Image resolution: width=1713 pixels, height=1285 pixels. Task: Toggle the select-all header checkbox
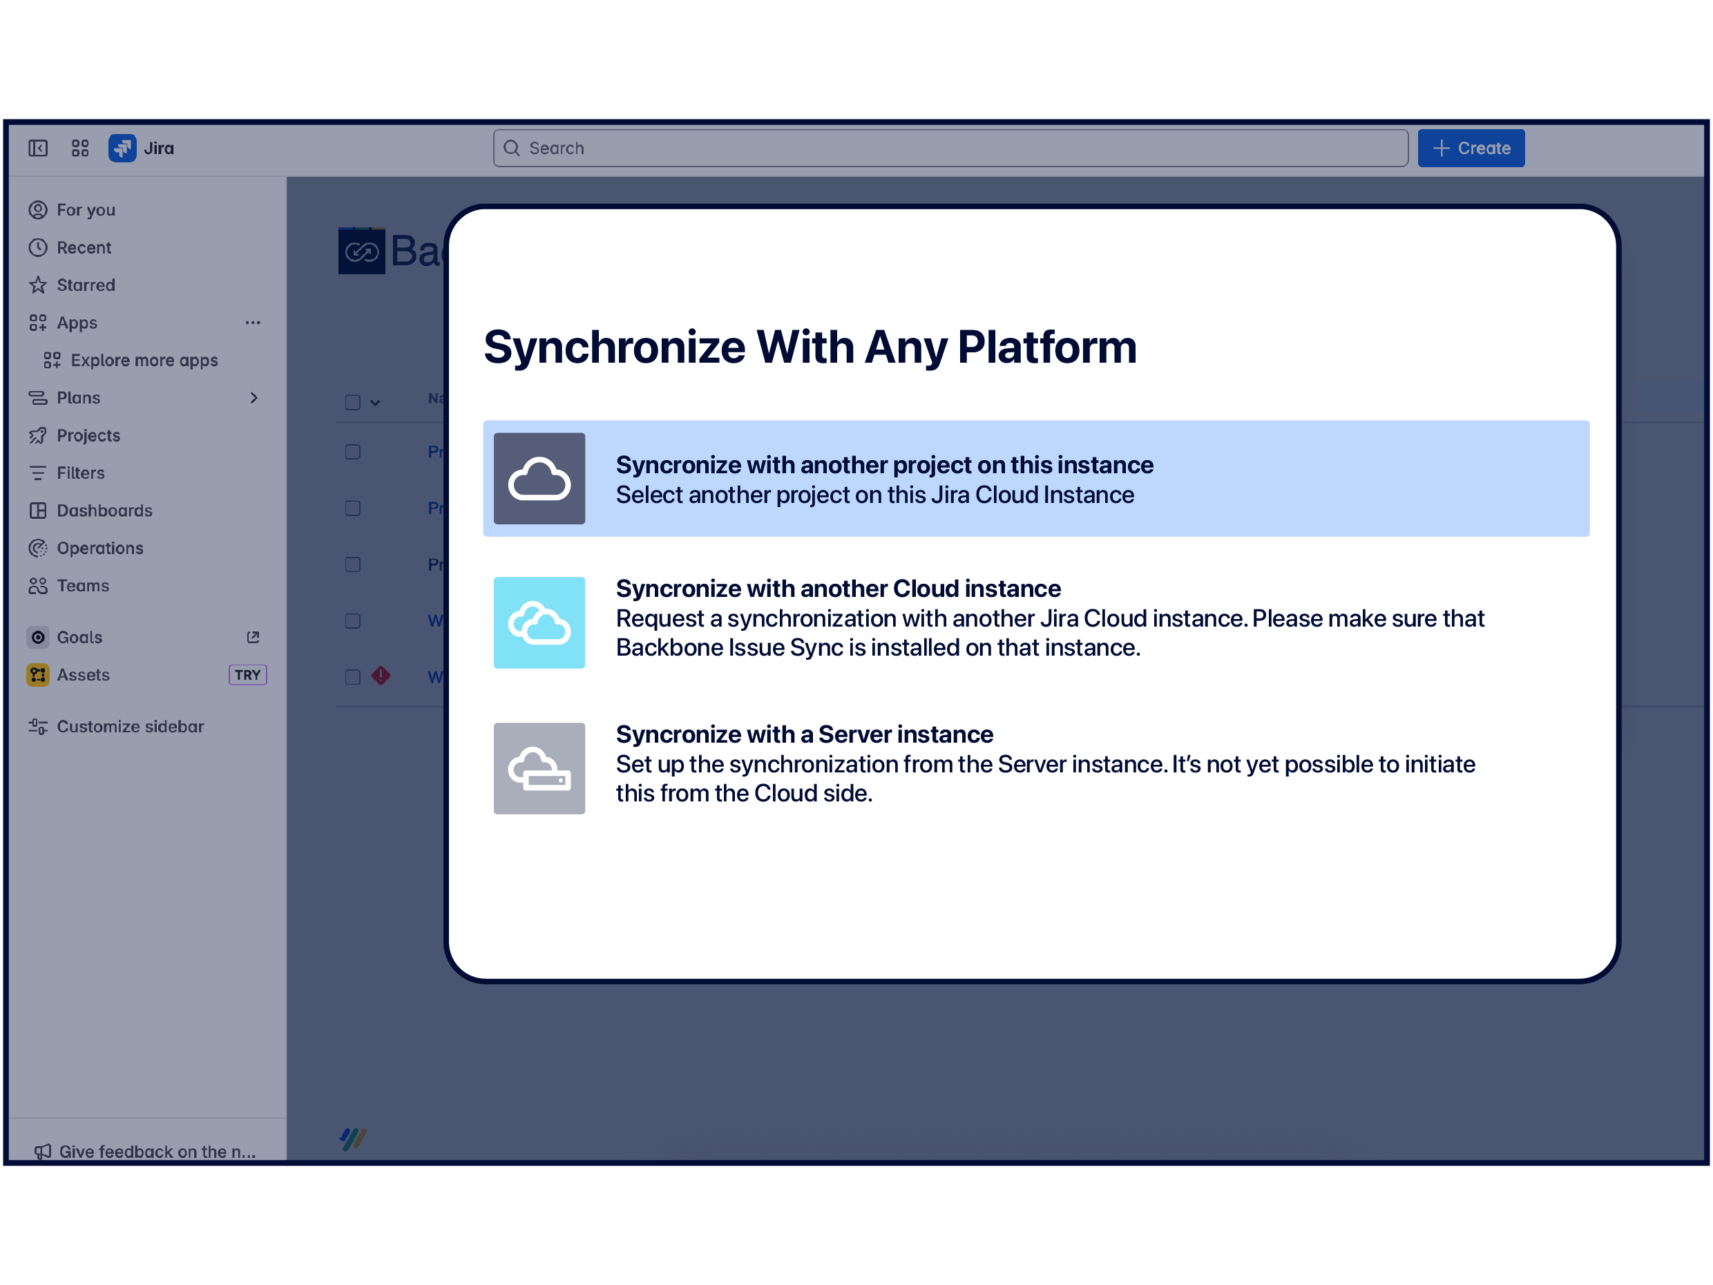click(x=352, y=403)
